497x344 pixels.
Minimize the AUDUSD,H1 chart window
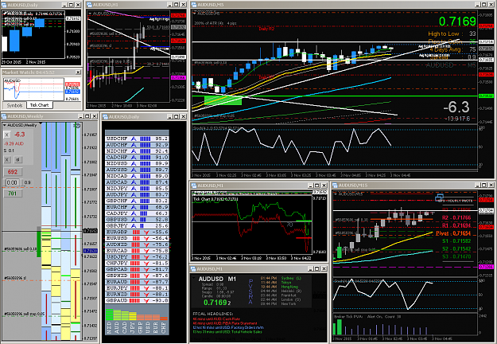point(169,5)
